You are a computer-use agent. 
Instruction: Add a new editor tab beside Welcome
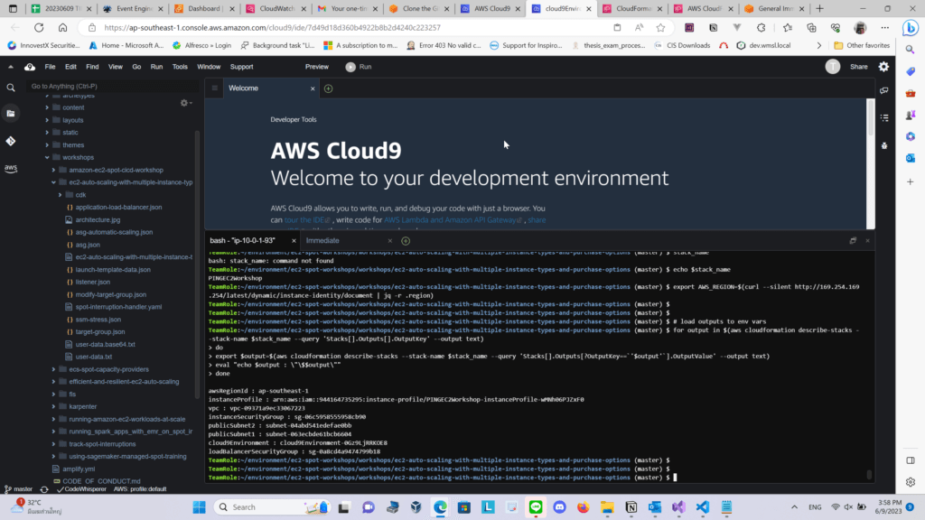coord(329,88)
